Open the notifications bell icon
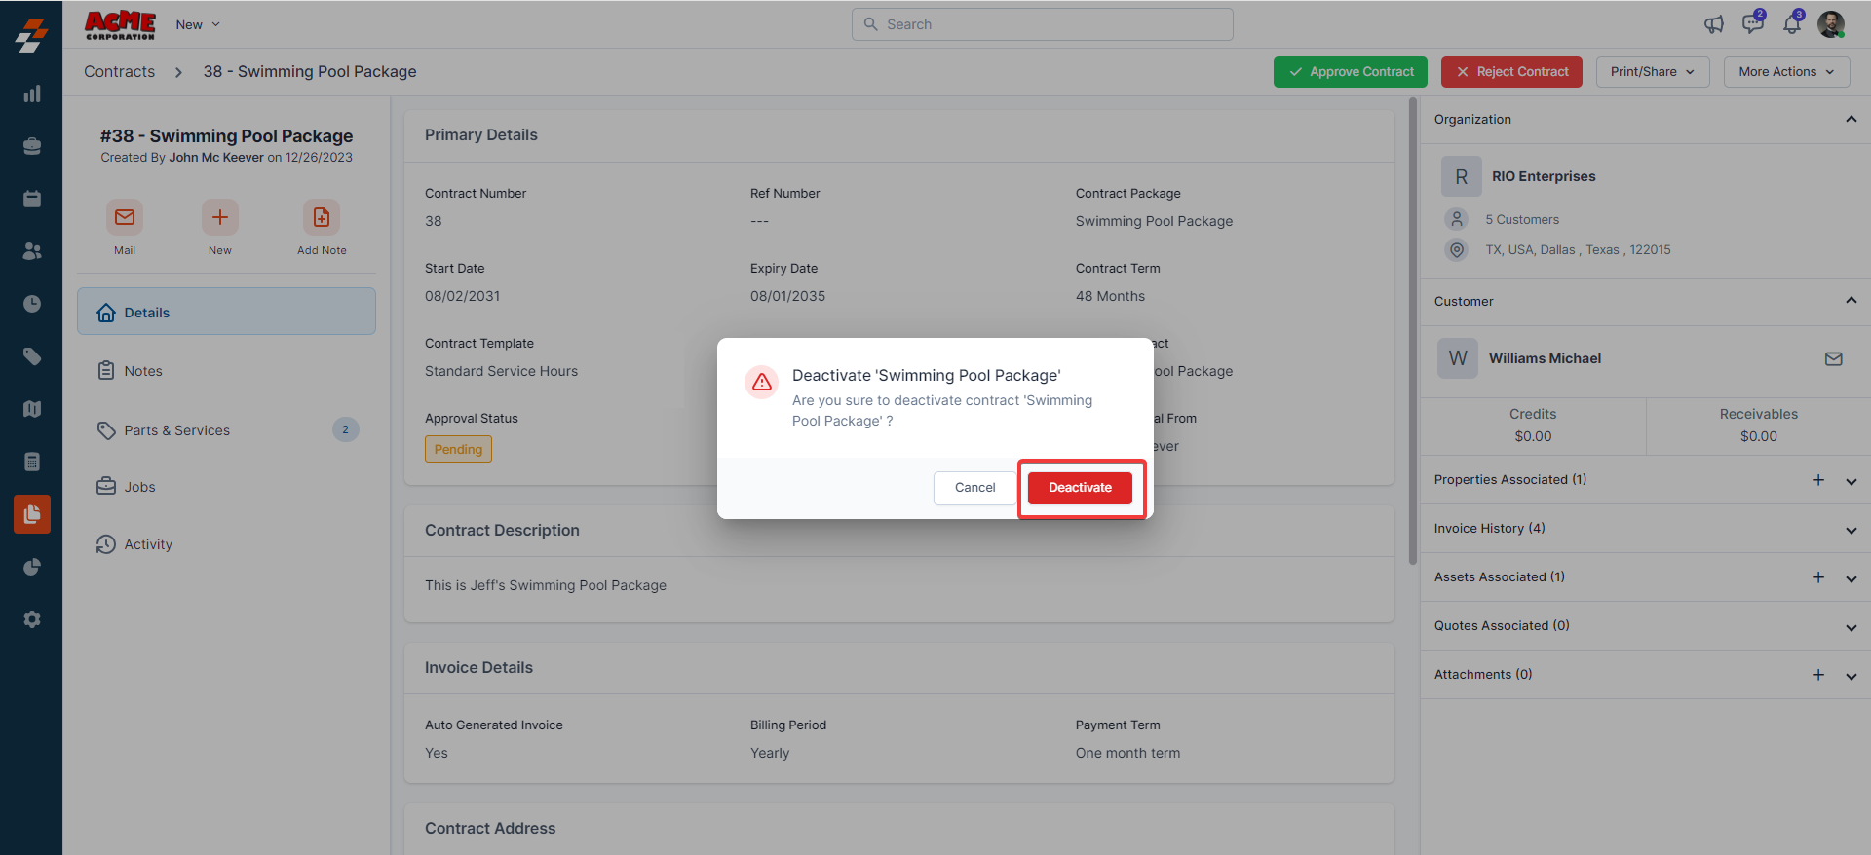This screenshot has height=855, width=1871. pyautogui.click(x=1792, y=24)
